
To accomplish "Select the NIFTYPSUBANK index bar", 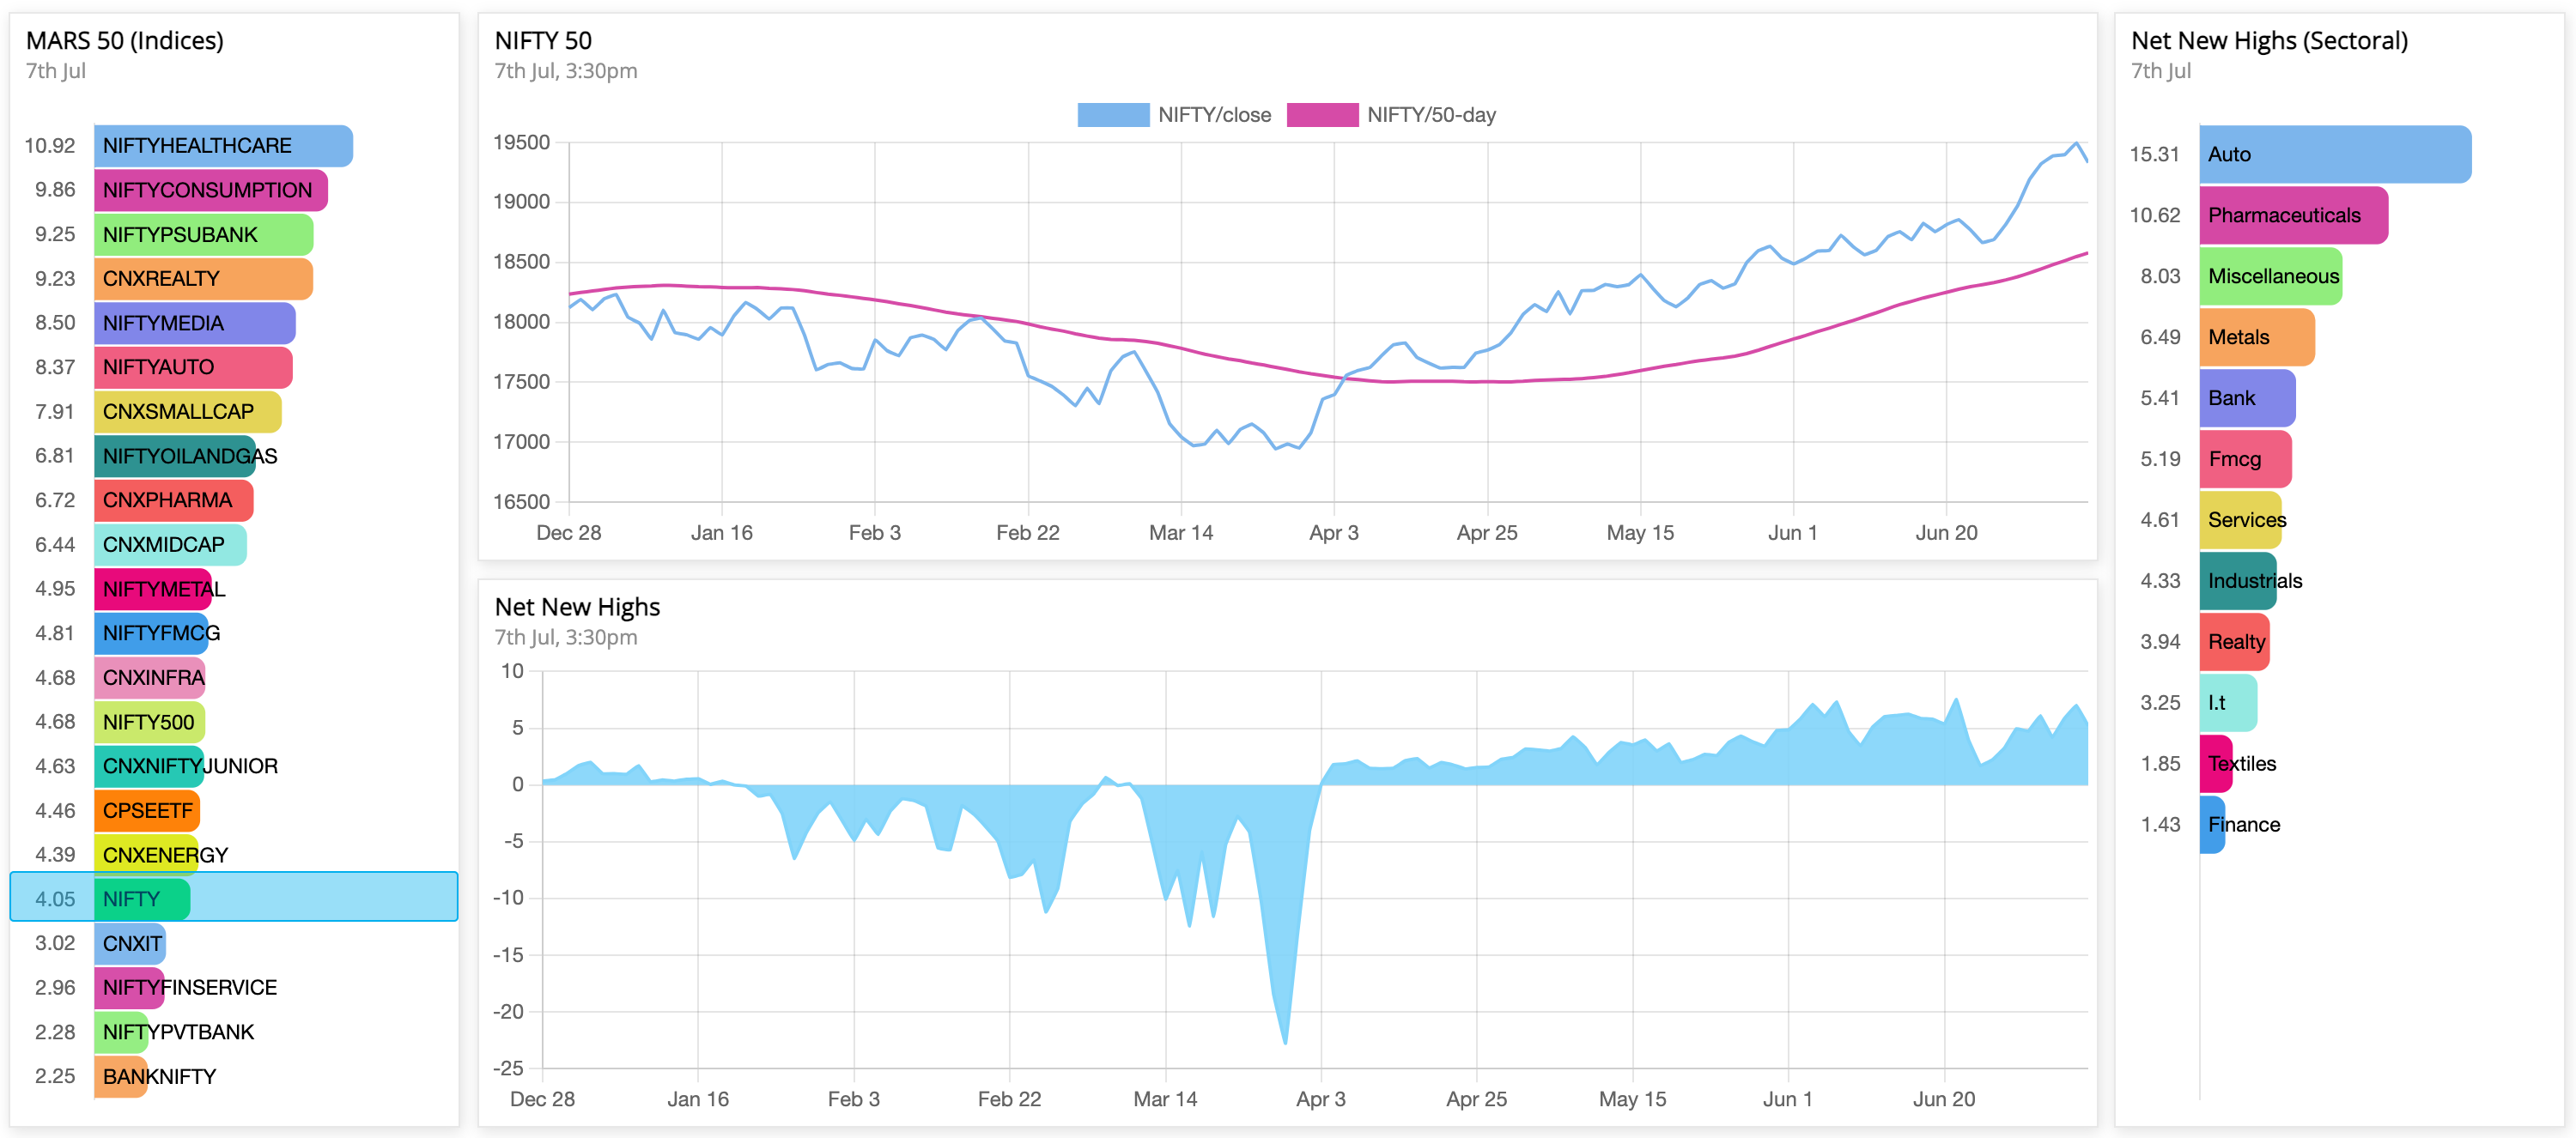I will pos(204,235).
